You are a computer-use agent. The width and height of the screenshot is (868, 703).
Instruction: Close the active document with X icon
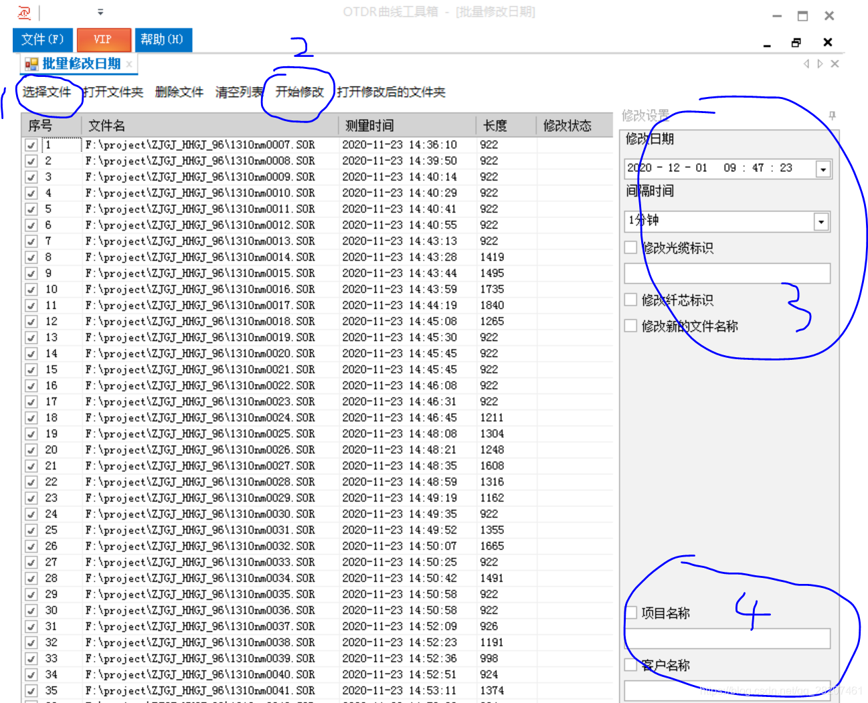[835, 64]
